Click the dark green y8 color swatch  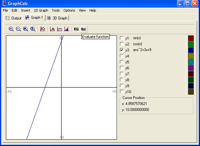(x=191, y=80)
